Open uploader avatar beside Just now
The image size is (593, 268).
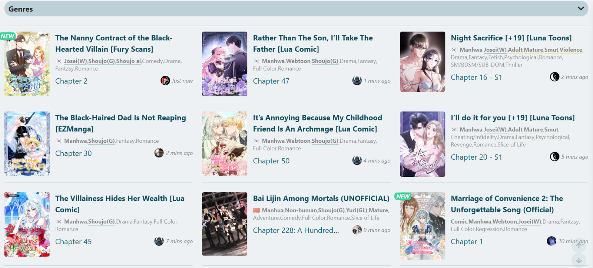coord(165,81)
